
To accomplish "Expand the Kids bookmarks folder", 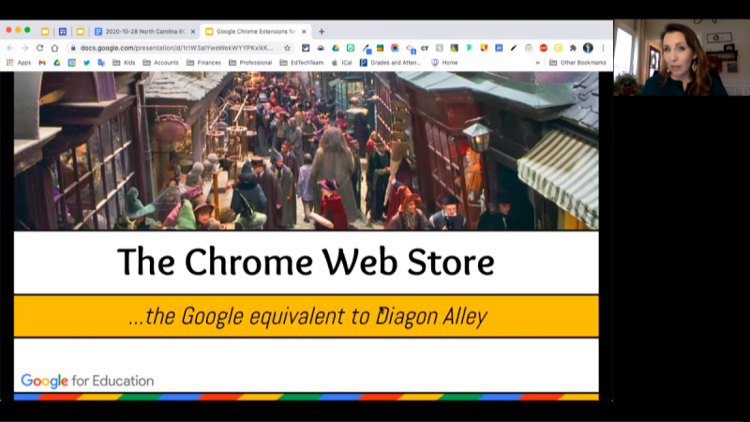I will coord(124,63).
